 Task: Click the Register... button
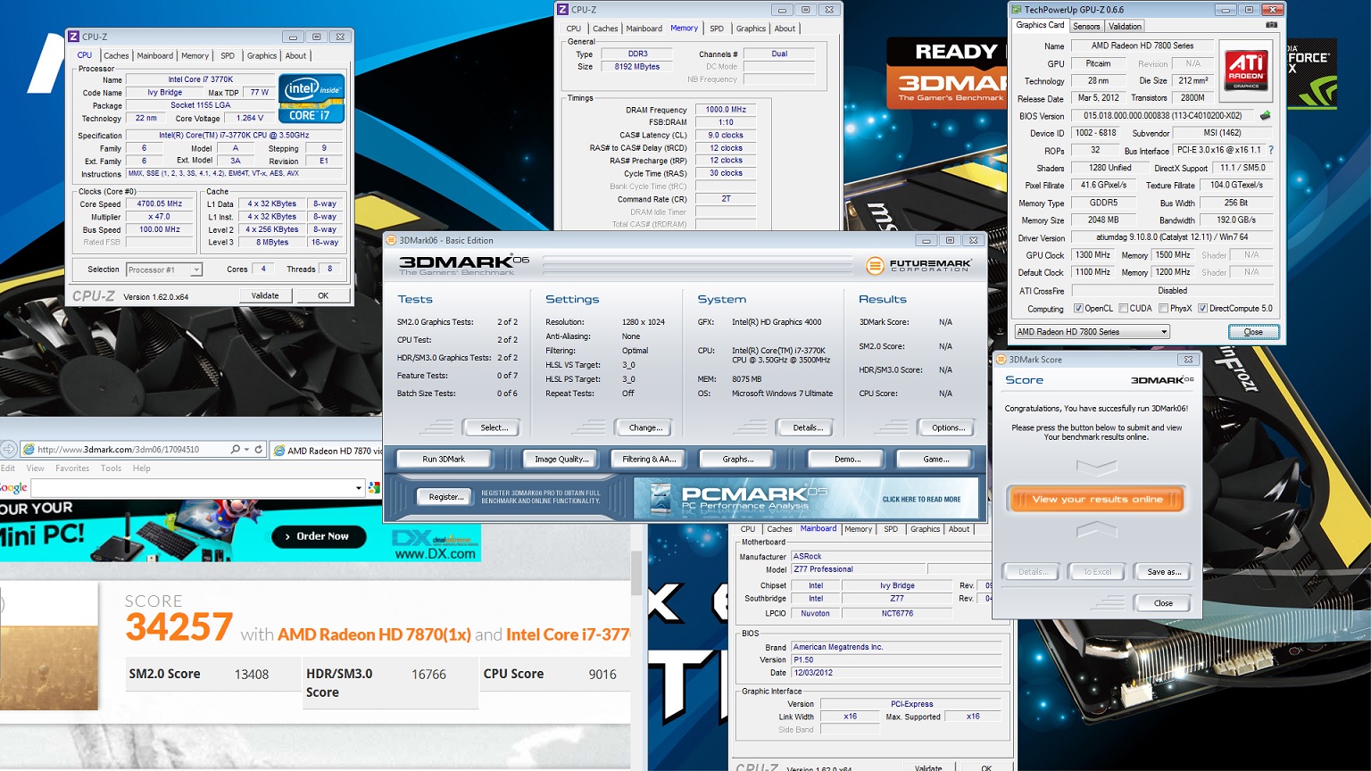click(446, 497)
